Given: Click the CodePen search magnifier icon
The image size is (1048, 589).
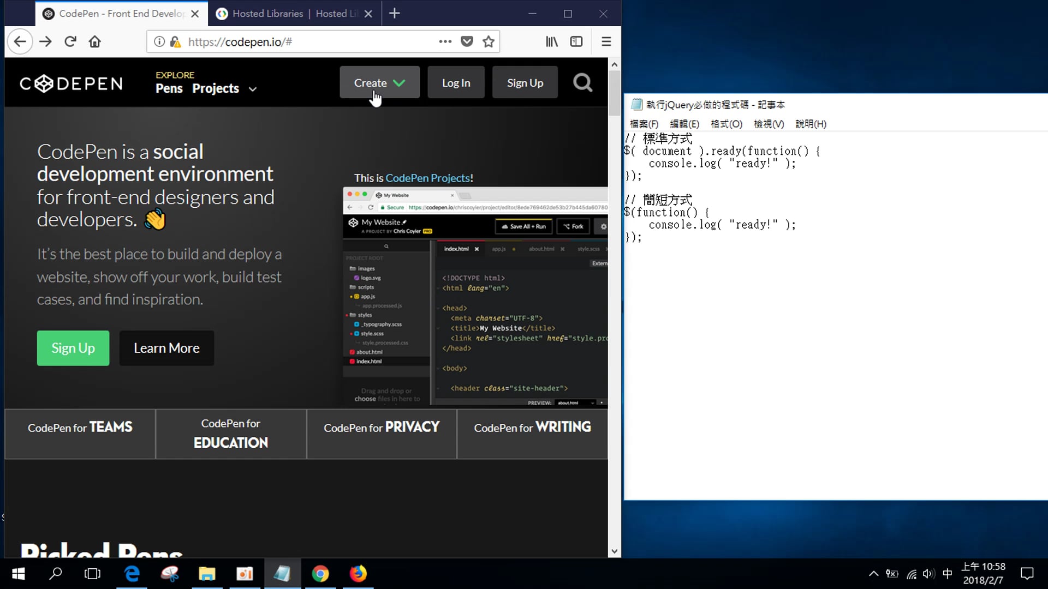Looking at the screenshot, I should (582, 83).
